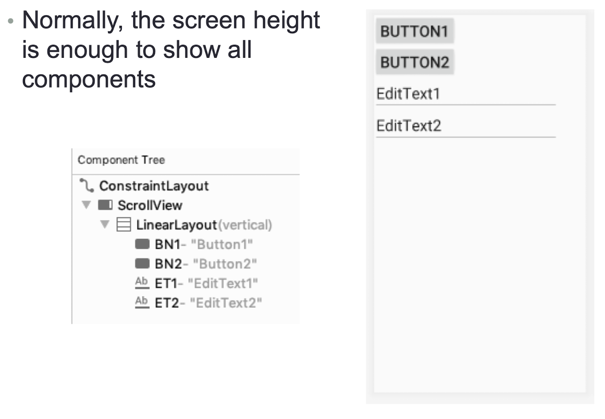605x419 pixels.
Task: Click the LinearLayout icon in Component Tree
Action: pos(123,225)
